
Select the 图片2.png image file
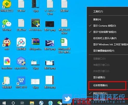pyautogui.click(x=50, y=45)
